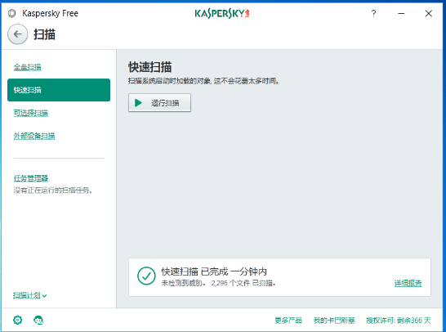Image resolution: width=446 pixels, height=332 pixels.
Task: Click the 没有正在运行的扫描任务 status text
Action: coord(53,191)
